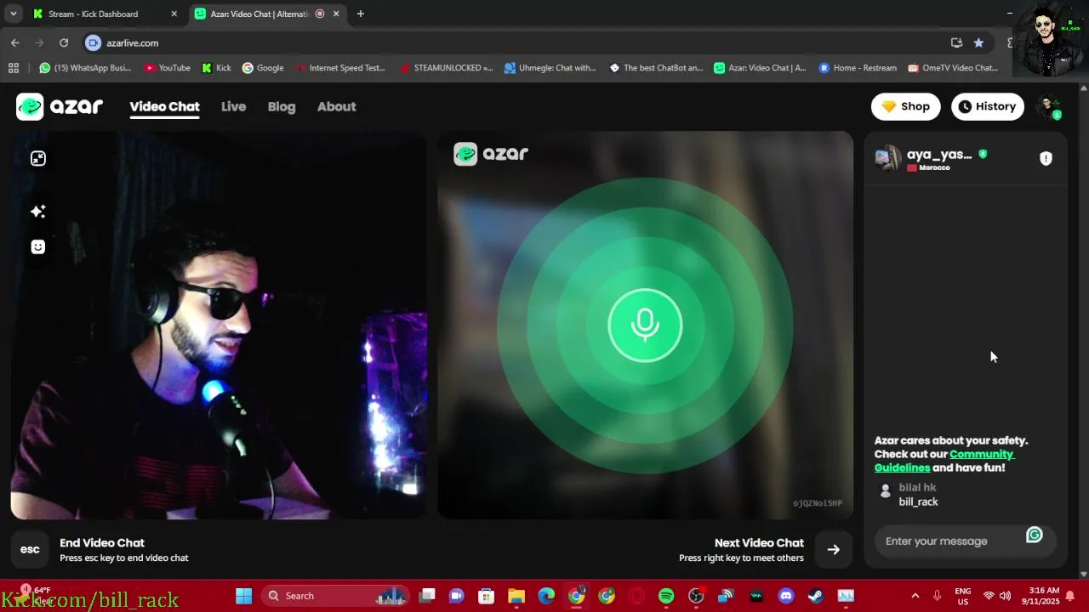Screen dimensions: 1089x612
Task: Open the Azar logo home link
Action: coord(60,106)
